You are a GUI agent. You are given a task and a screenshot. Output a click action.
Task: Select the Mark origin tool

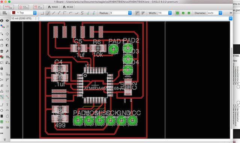point(7,26)
